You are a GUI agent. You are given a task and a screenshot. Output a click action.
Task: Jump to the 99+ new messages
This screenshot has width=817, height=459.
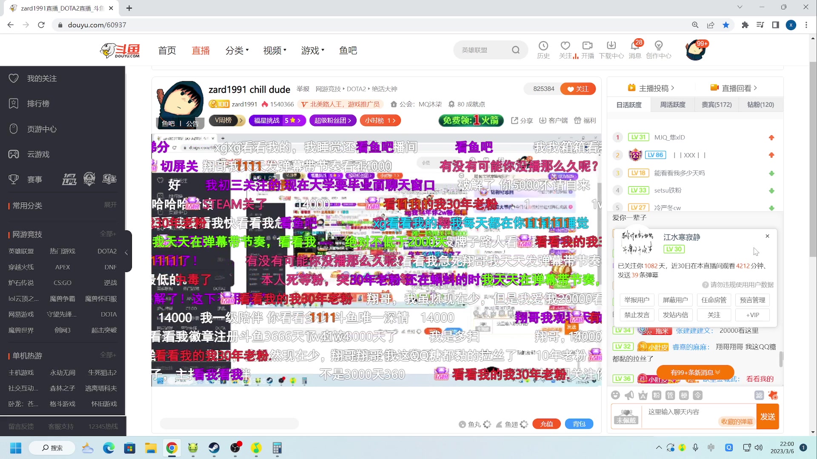point(695,372)
